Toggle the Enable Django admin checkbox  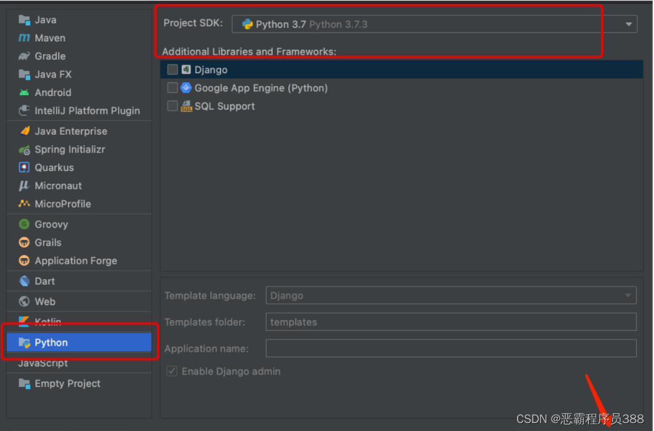(x=172, y=371)
